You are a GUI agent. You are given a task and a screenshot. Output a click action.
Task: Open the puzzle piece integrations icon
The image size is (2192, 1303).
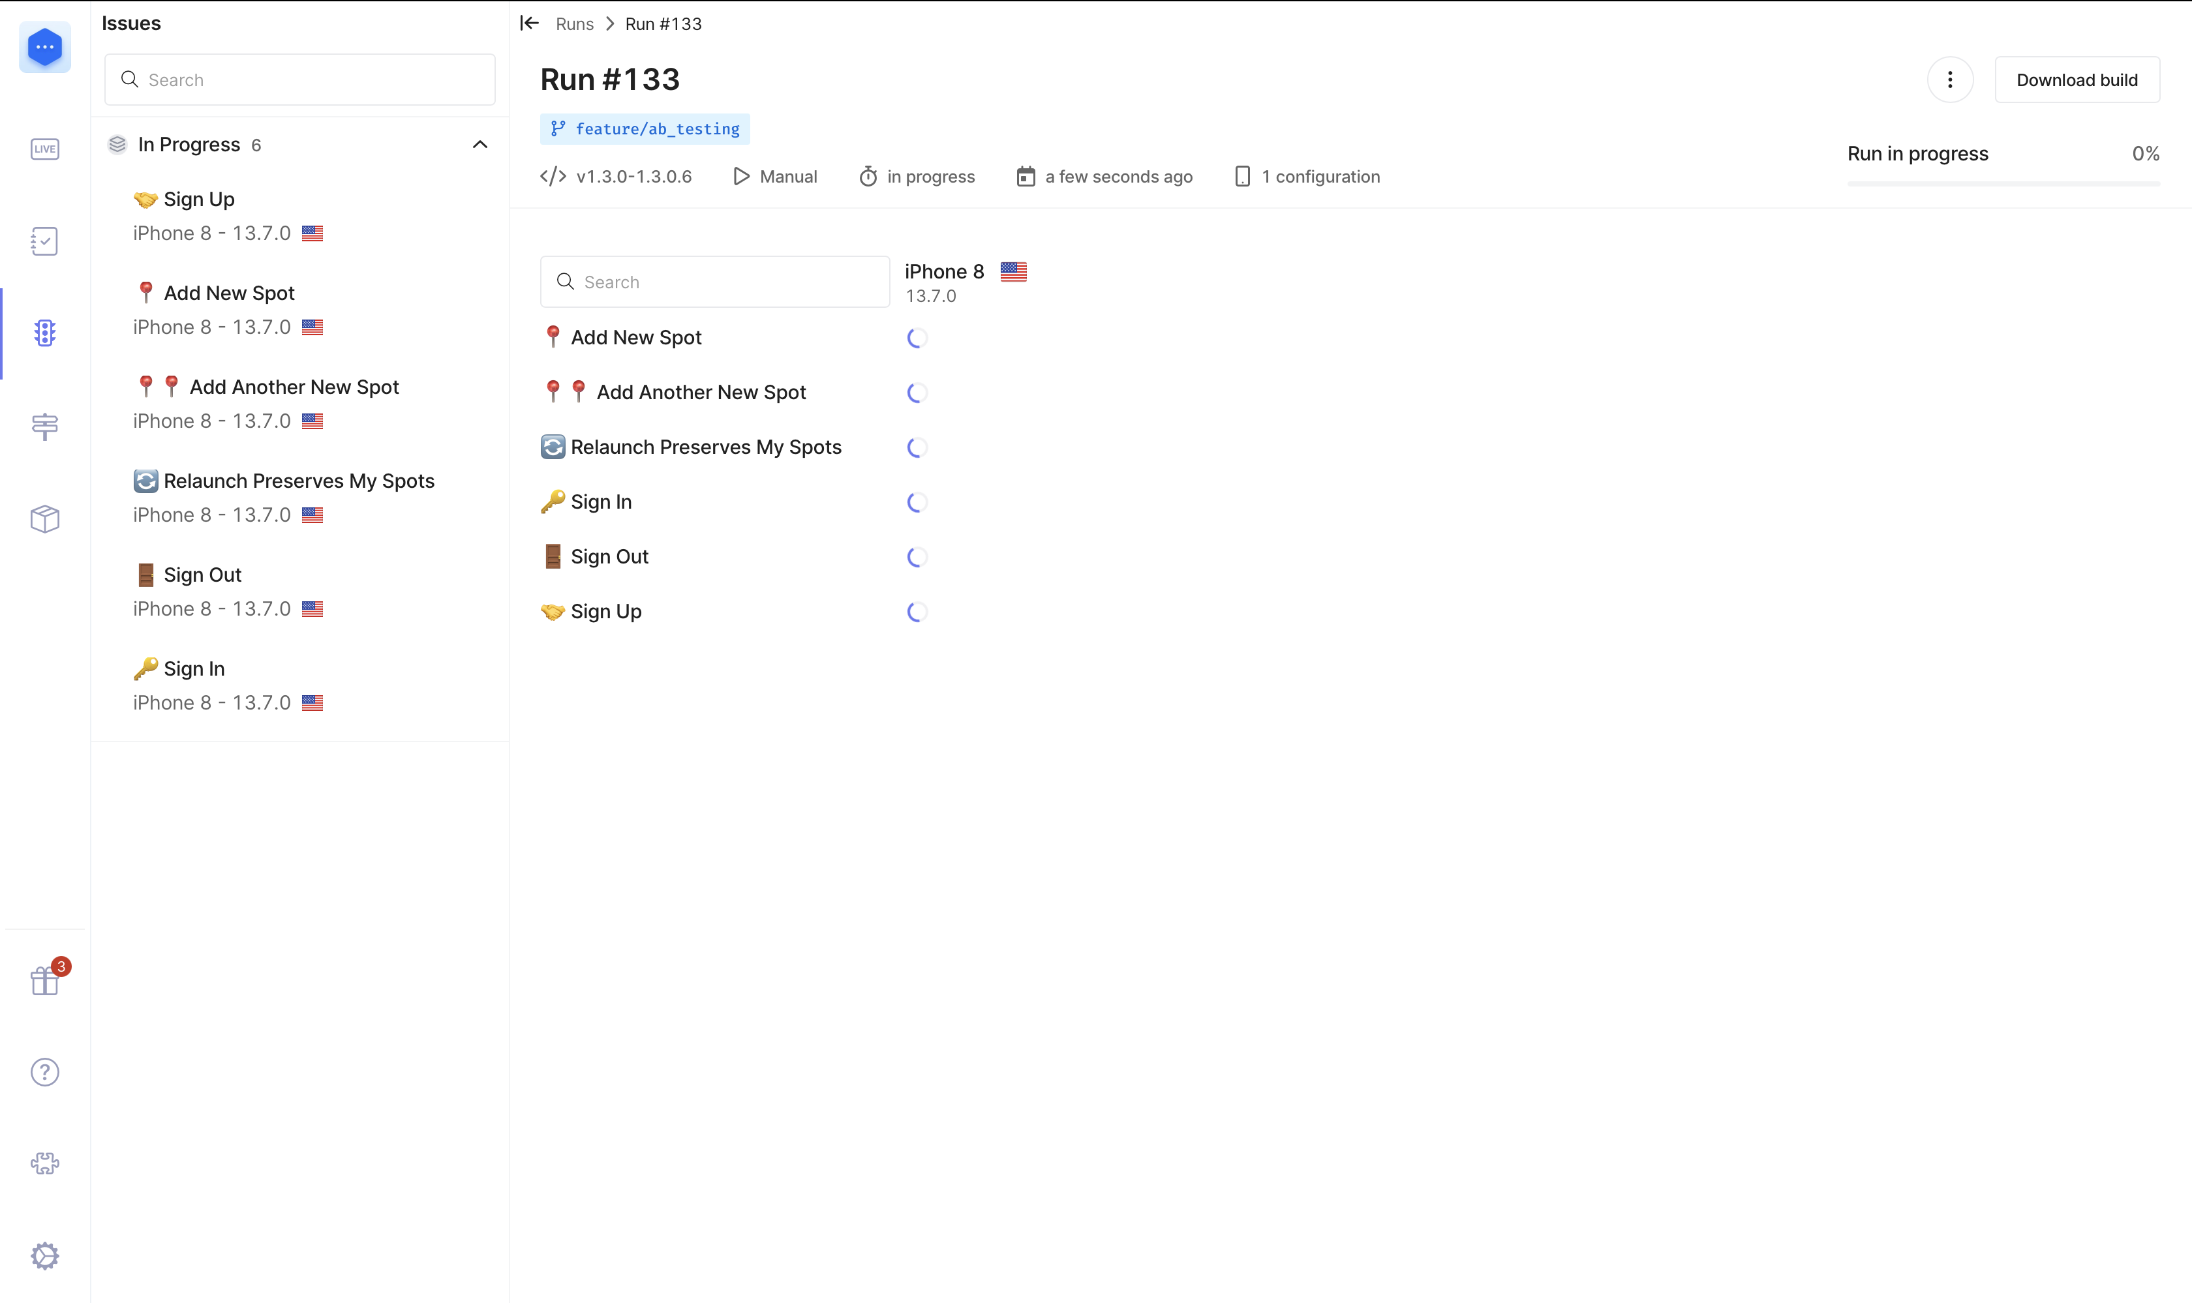45,1163
